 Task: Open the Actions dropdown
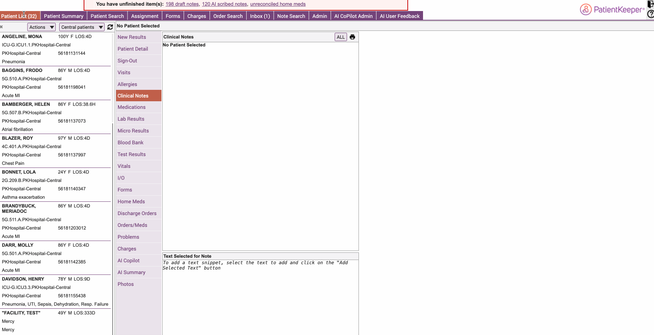(x=42, y=27)
